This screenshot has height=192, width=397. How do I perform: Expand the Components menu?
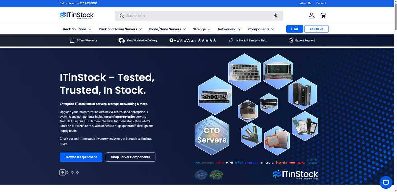(x=261, y=29)
